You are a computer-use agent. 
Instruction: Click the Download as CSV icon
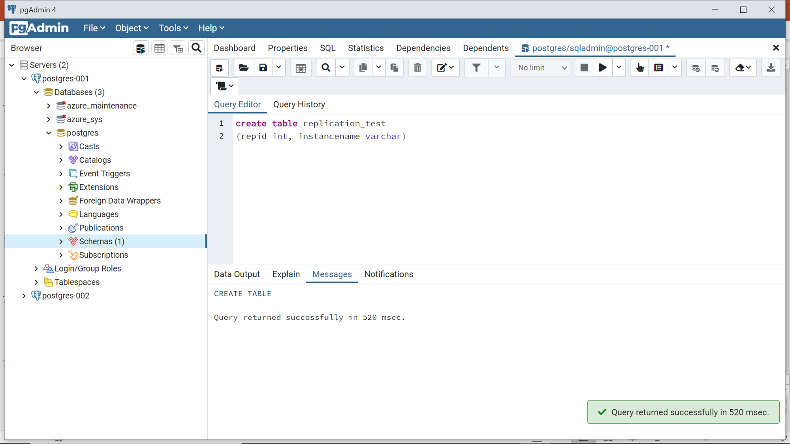pos(771,68)
